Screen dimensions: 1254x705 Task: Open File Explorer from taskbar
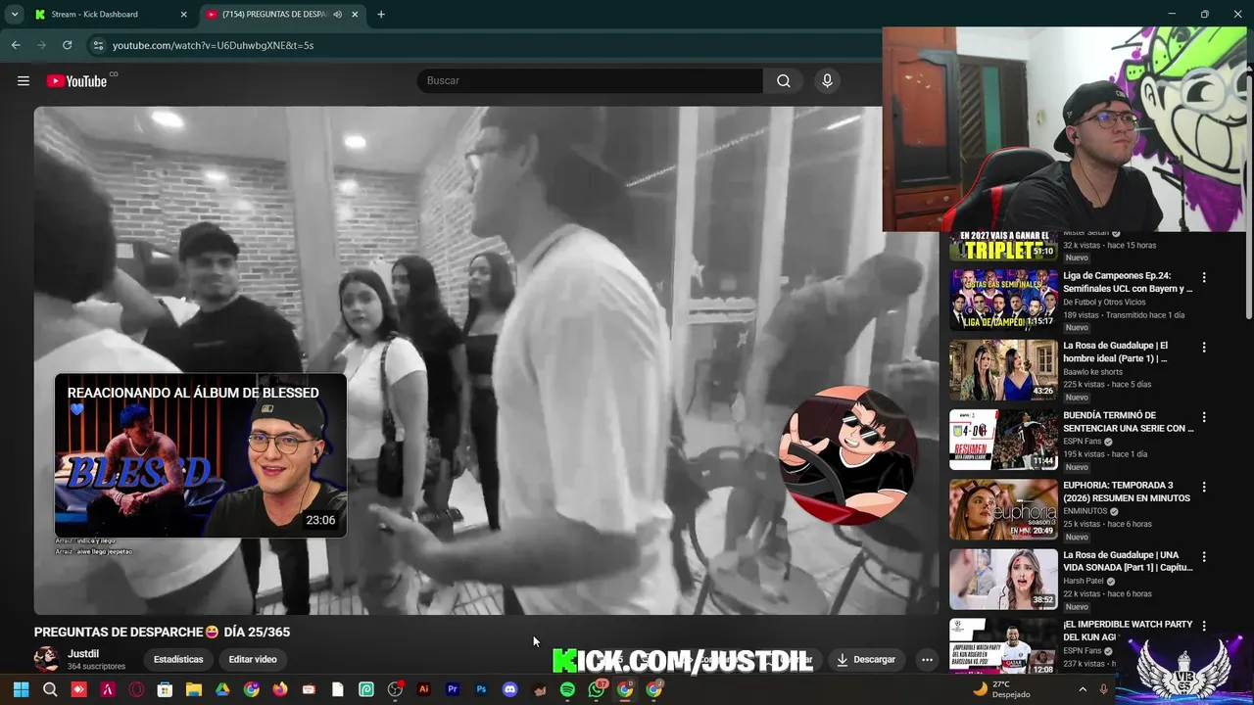pos(194,689)
